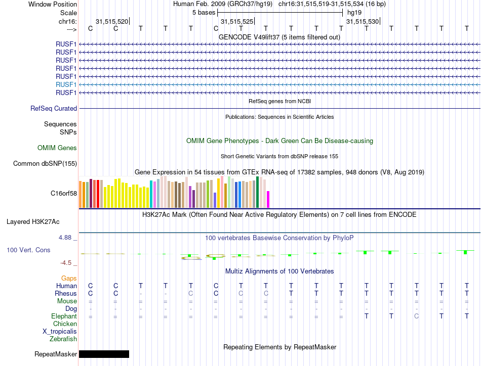Click 'Multiz Alignments of 100 Vertebrates' title
The height and width of the screenshot is (366, 481).
279,271
